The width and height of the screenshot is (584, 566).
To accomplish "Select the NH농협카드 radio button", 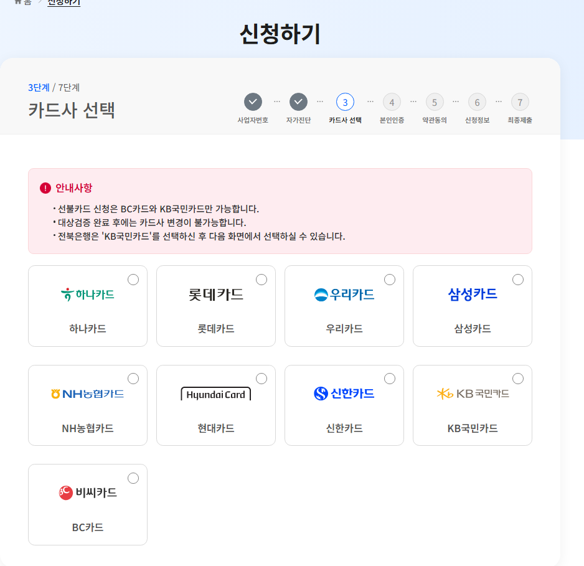I will coord(133,379).
